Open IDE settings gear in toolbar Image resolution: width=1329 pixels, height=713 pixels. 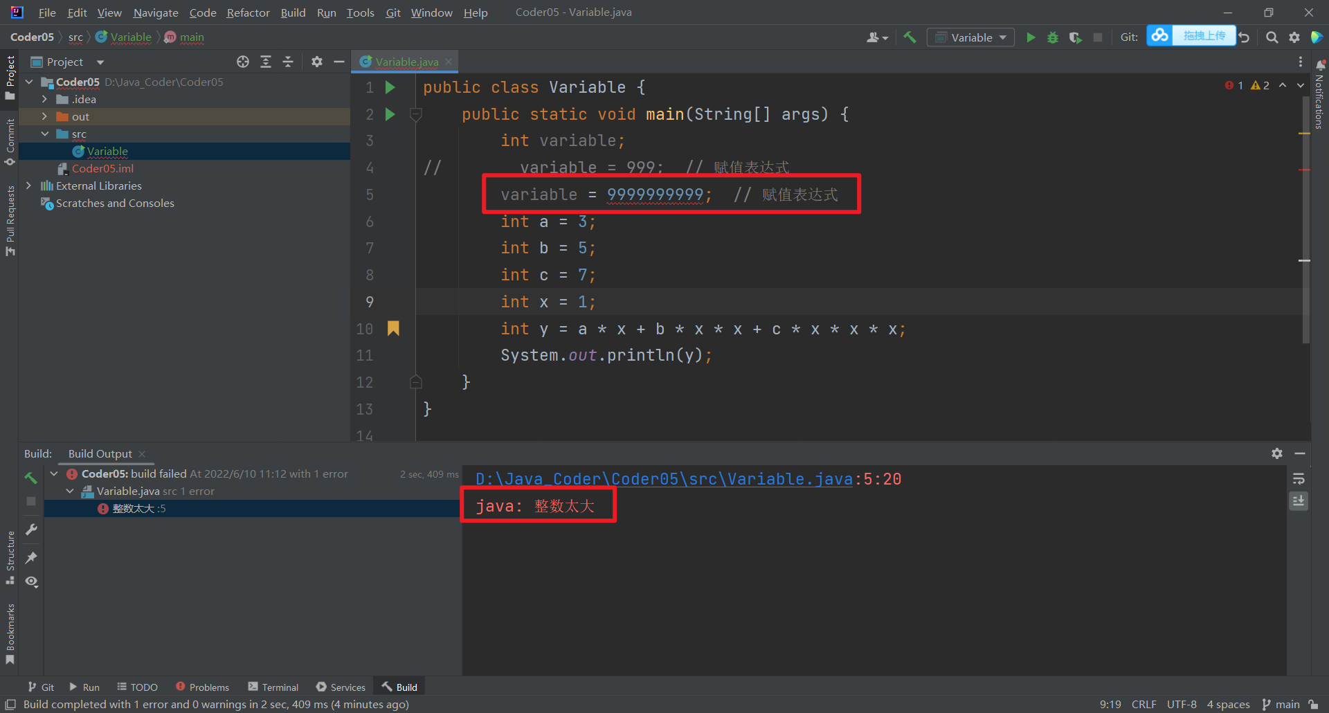tap(1294, 37)
